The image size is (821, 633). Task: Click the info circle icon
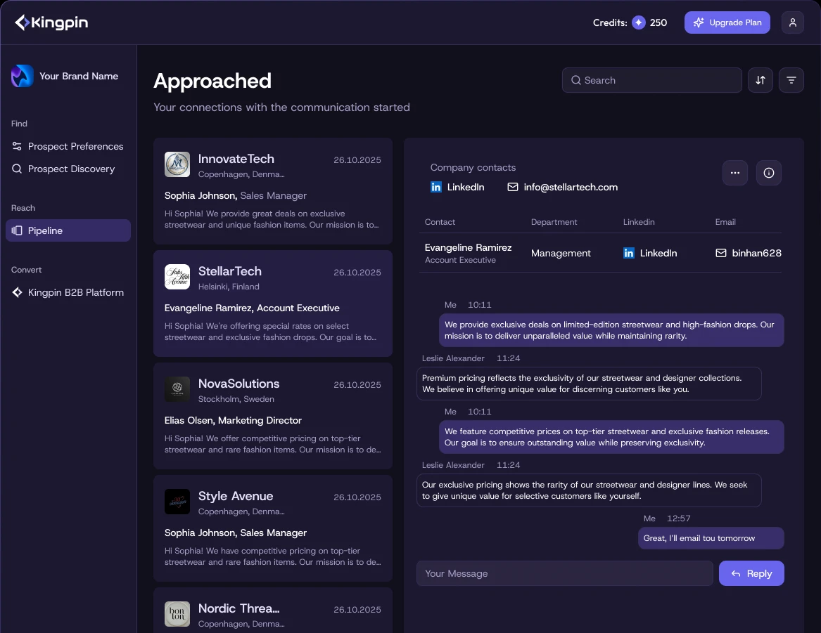pyautogui.click(x=768, y=173)
